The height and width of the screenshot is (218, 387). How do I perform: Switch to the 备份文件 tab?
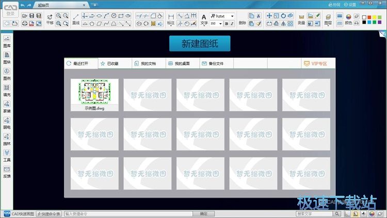pos(216,63)
